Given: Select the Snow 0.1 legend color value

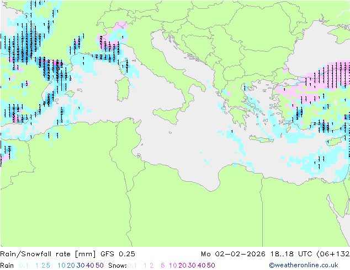Looking at the screenshot, I should tap(132, 266).
